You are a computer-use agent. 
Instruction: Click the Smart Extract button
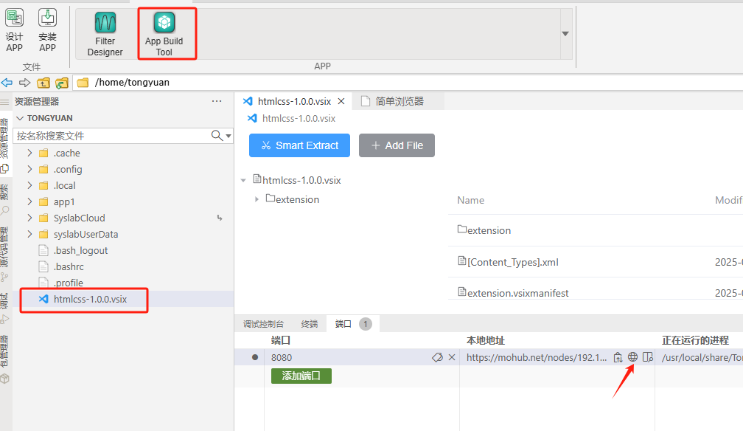pyautogui.click(x=299, y=145)
